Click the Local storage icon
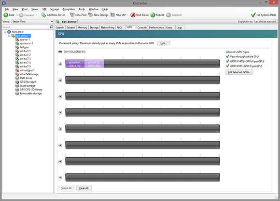Viewport: 280px width, 201px height. 17,86
